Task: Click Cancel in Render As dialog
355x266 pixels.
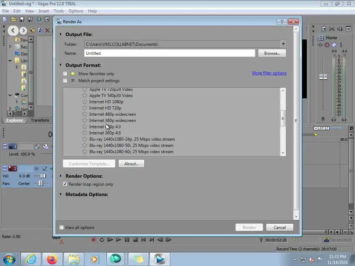Action: coord(280,227)
